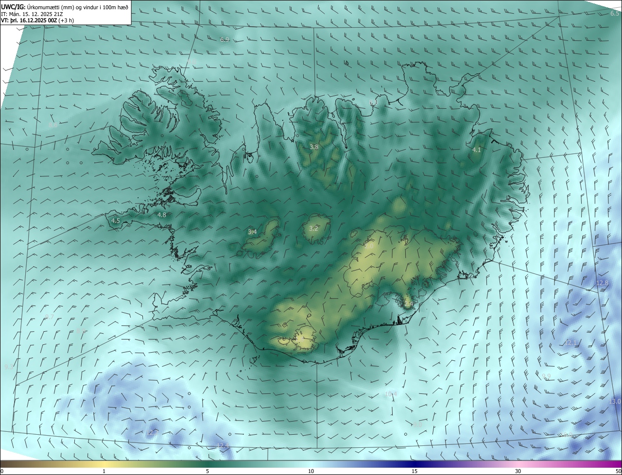
Task: Click the 5 tick label on the color scale
Action: [x=207, y=471]
